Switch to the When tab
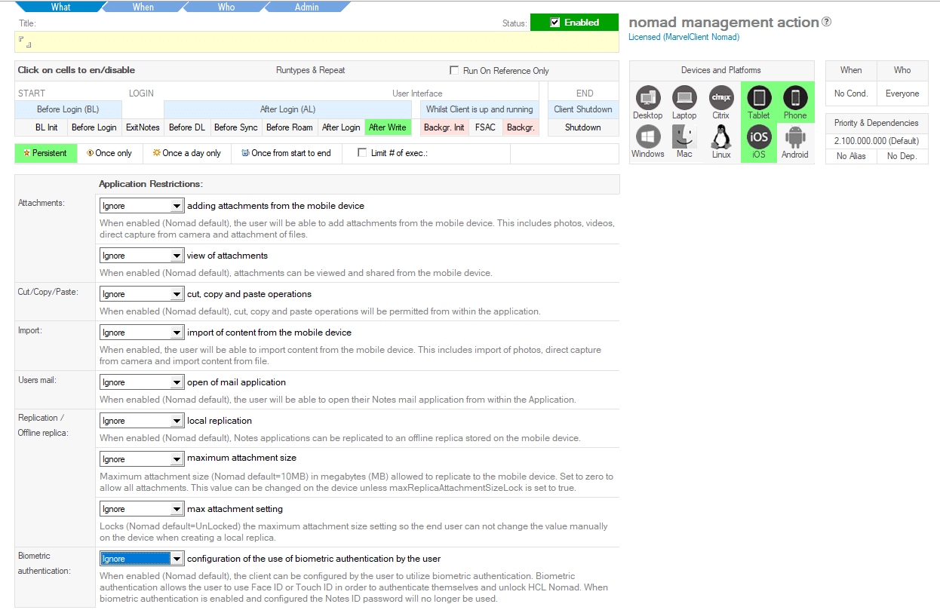940x610 pixels. (143, 7)
